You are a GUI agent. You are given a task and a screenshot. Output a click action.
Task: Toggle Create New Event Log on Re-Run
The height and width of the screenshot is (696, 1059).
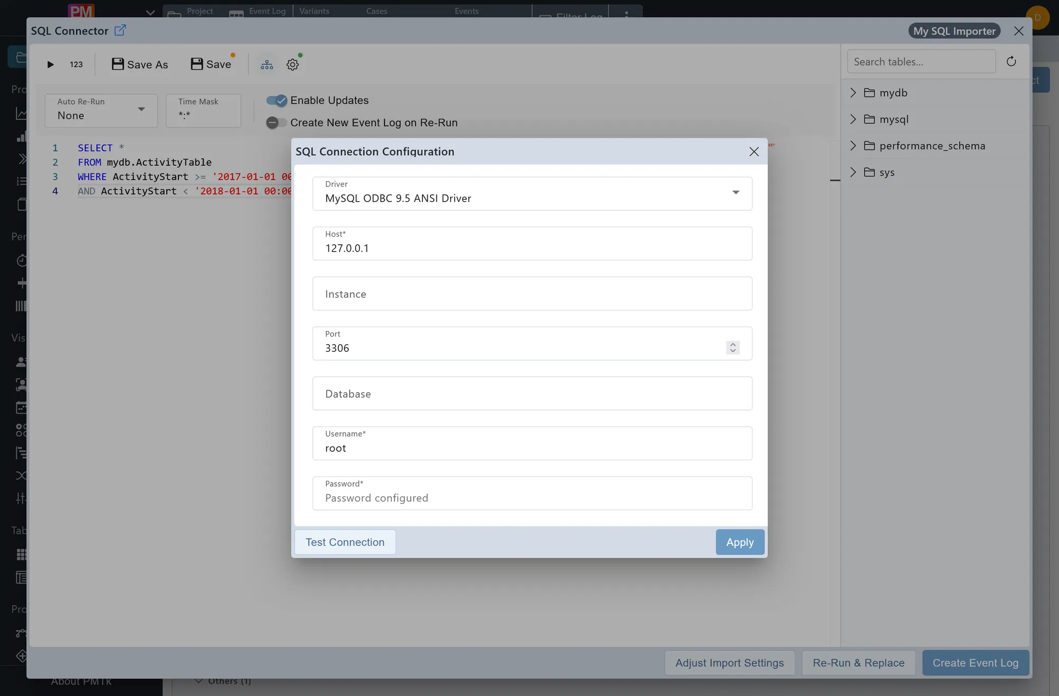point(276,122)
